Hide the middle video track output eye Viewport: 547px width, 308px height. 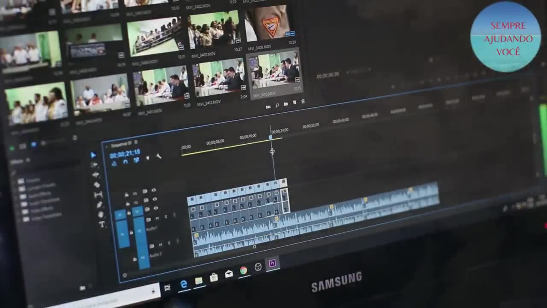(155, 199)
